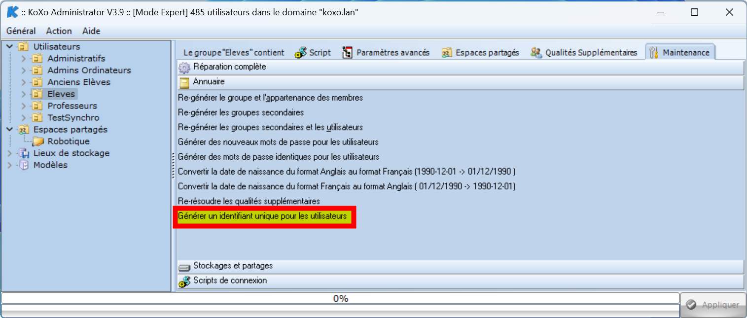Screen dimensions: 747x318
Task: Click the Administratifs folder icon
Action: pos(37,59)
